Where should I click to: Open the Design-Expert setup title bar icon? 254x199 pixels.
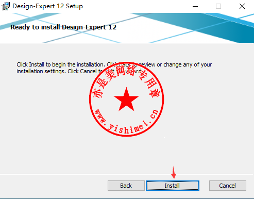(x=6, y=6)
